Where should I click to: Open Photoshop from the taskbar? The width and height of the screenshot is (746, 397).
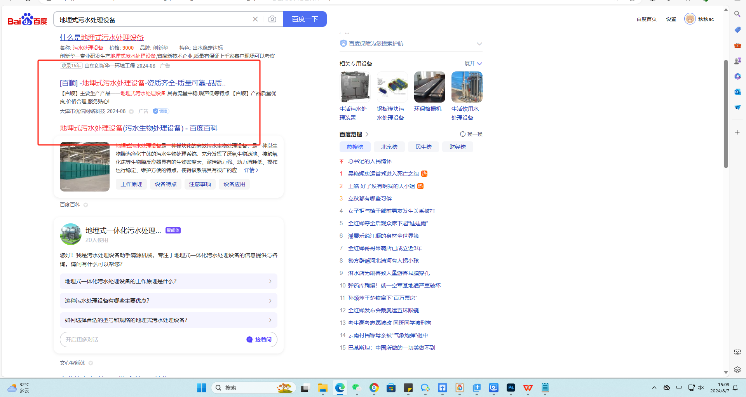(511, 388)
